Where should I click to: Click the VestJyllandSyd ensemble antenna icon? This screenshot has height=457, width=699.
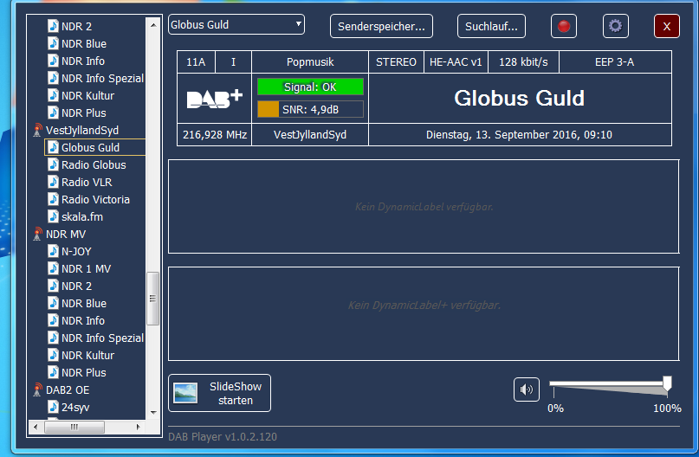point(37,131)
